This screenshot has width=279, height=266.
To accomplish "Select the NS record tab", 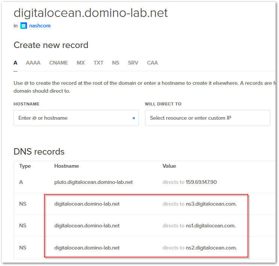I will coord(116,63).
